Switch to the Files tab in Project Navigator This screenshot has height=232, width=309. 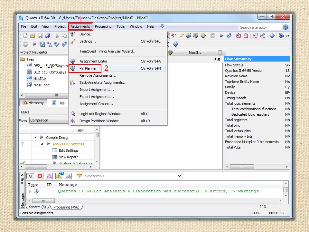point(58,103)
